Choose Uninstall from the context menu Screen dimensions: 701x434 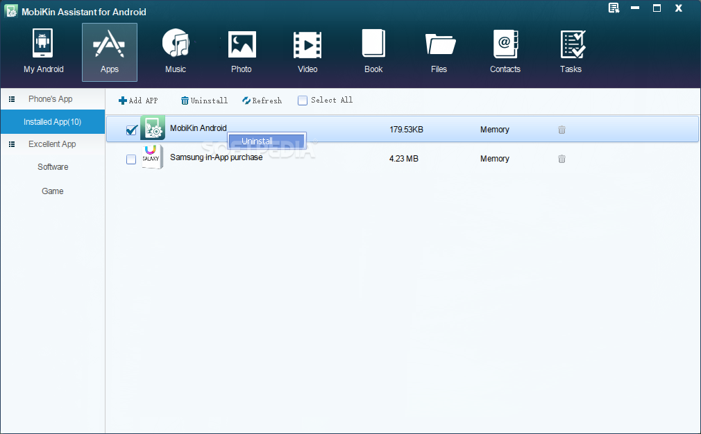[x=267, y=141]
